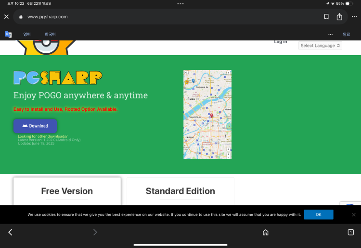Select the Free Version card

click(67, 191)
